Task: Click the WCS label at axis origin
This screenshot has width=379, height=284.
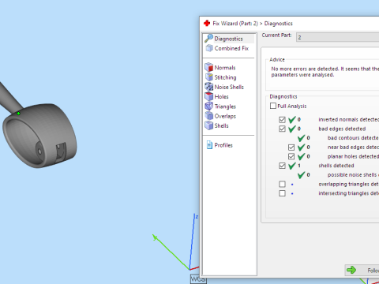Action: tap(198, 279)
